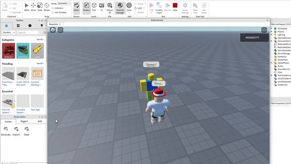Select the Neutral Spawn essential asset
The height and width of the screenshot is (164, 291).
point(9,104)
